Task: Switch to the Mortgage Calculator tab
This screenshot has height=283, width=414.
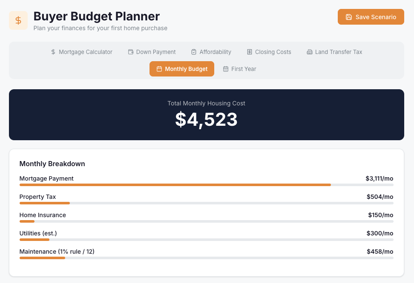Action: 81,52
